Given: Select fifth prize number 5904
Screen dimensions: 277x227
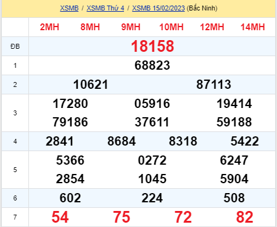Looking at the screenshot, I should pos(234,179).
